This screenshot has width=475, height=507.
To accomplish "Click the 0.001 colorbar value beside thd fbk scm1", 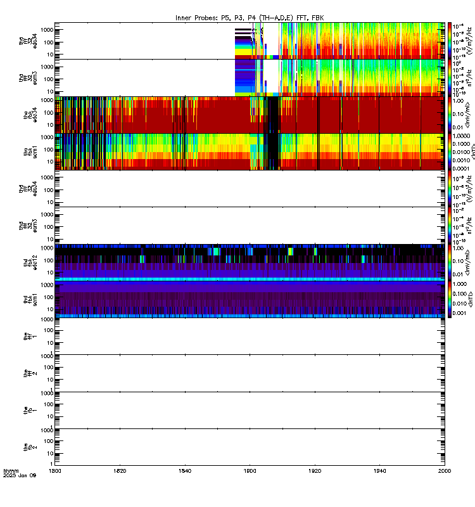I will tap(459, 313).
